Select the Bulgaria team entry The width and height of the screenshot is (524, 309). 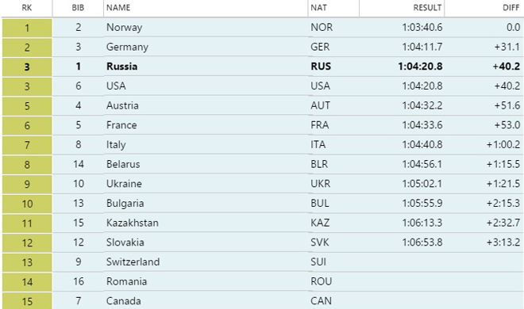125,204
